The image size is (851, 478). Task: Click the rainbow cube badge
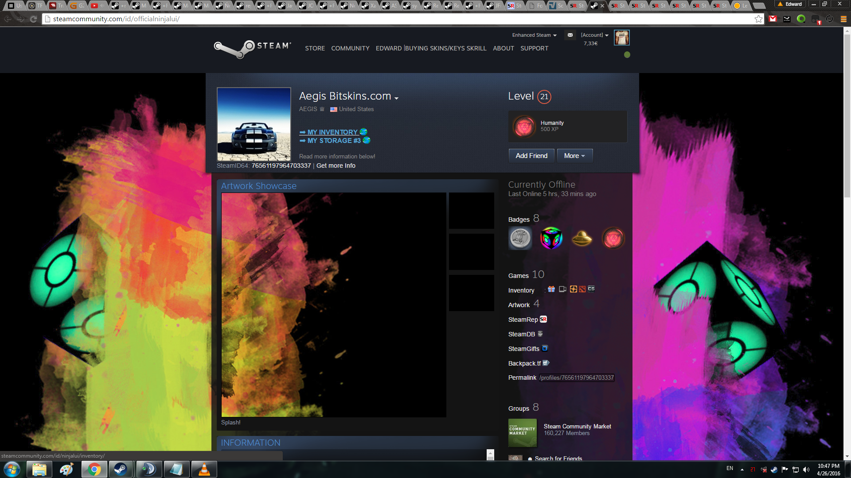(x=551, y=238)
